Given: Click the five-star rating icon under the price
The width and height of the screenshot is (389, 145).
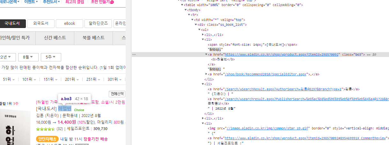Looking at the screenshot, I should pos(46,129).
